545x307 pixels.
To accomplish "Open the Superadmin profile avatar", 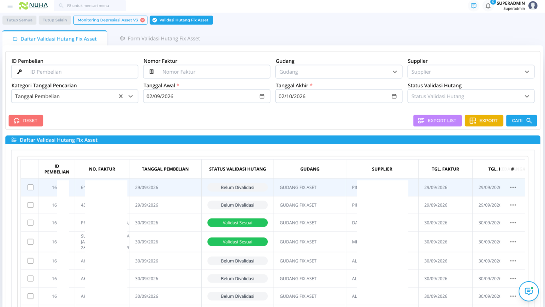I will 533,5.
